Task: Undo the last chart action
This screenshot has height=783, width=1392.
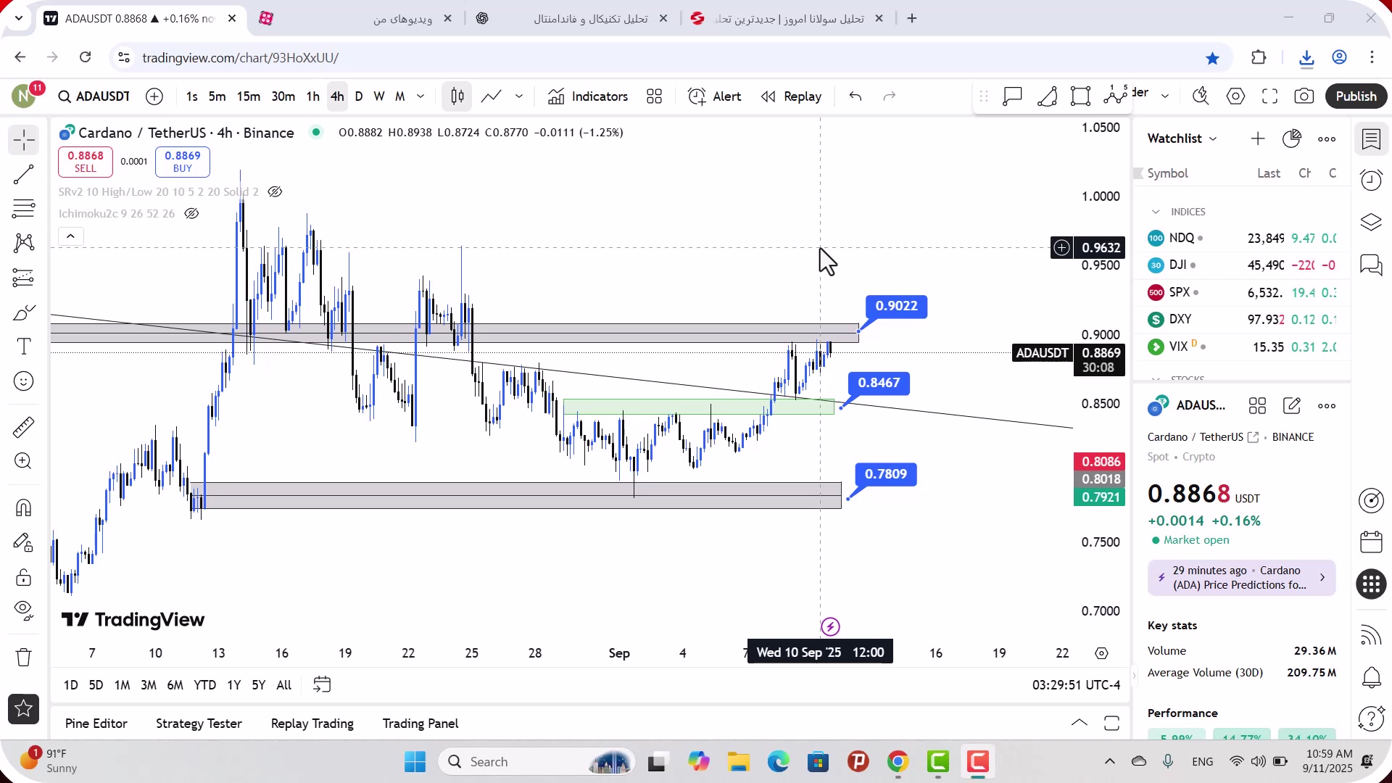Action: (855, 96)
